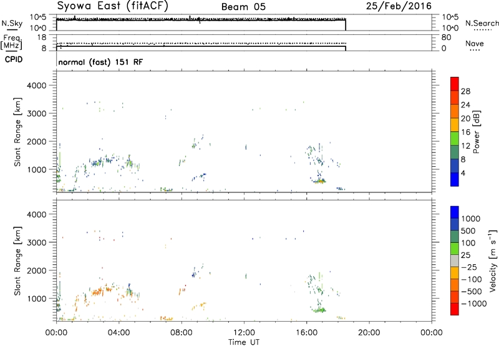Click the 'N.Sky' legend label
Screen dimensions: 499x346
pos(12,23)
